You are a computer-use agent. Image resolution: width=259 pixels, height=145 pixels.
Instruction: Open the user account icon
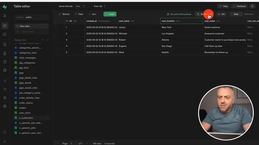(x=5, y=141)
